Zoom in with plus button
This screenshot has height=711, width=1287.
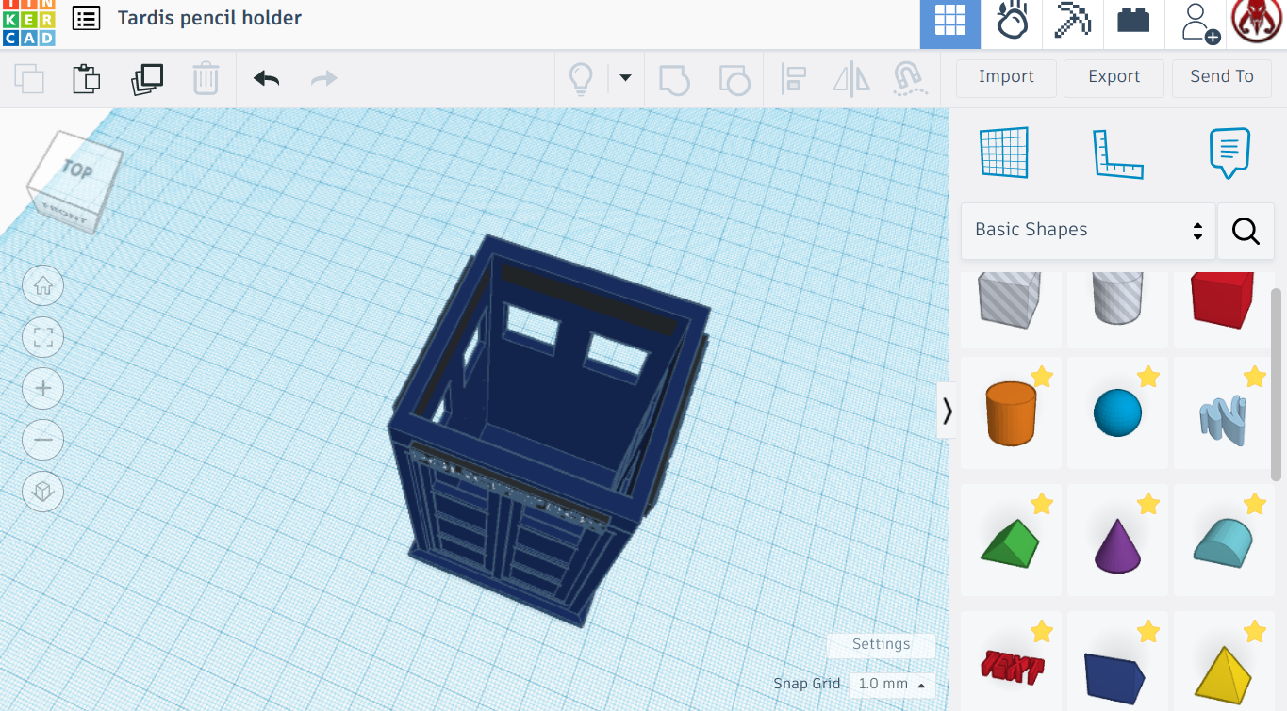[43, 388]
